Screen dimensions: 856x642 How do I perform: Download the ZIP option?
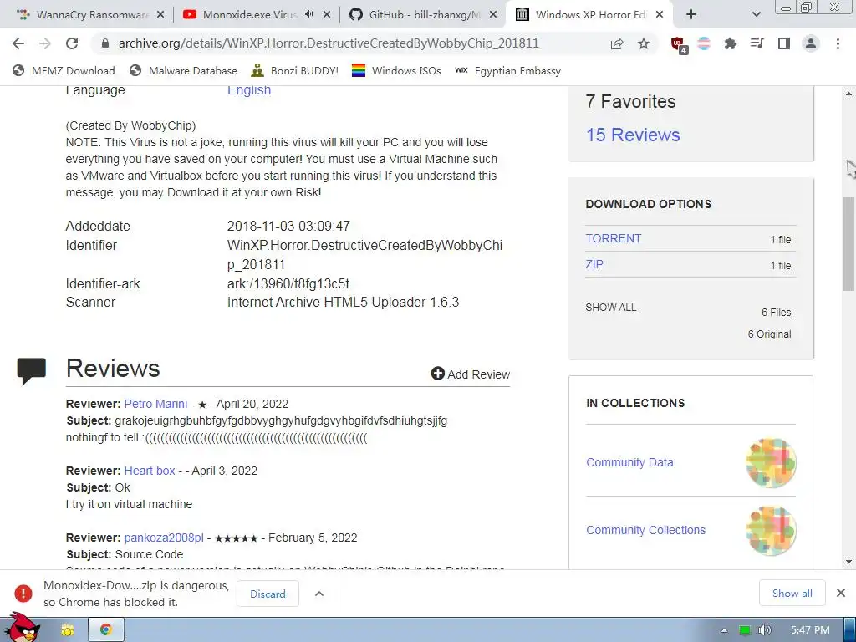point(594,264)
